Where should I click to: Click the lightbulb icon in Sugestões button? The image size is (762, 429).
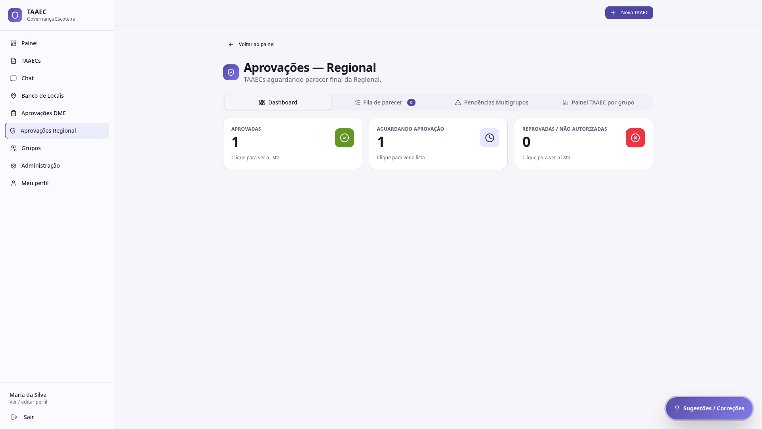[677, 408]
